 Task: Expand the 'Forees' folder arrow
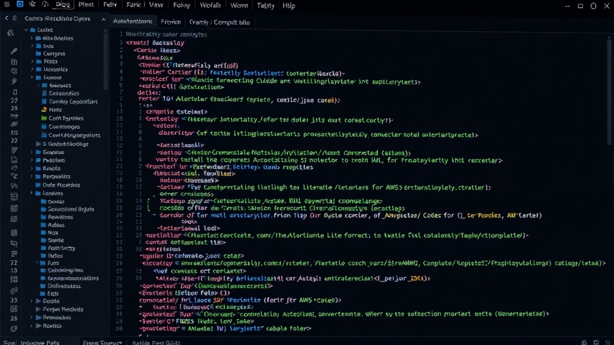coord(32,77)
